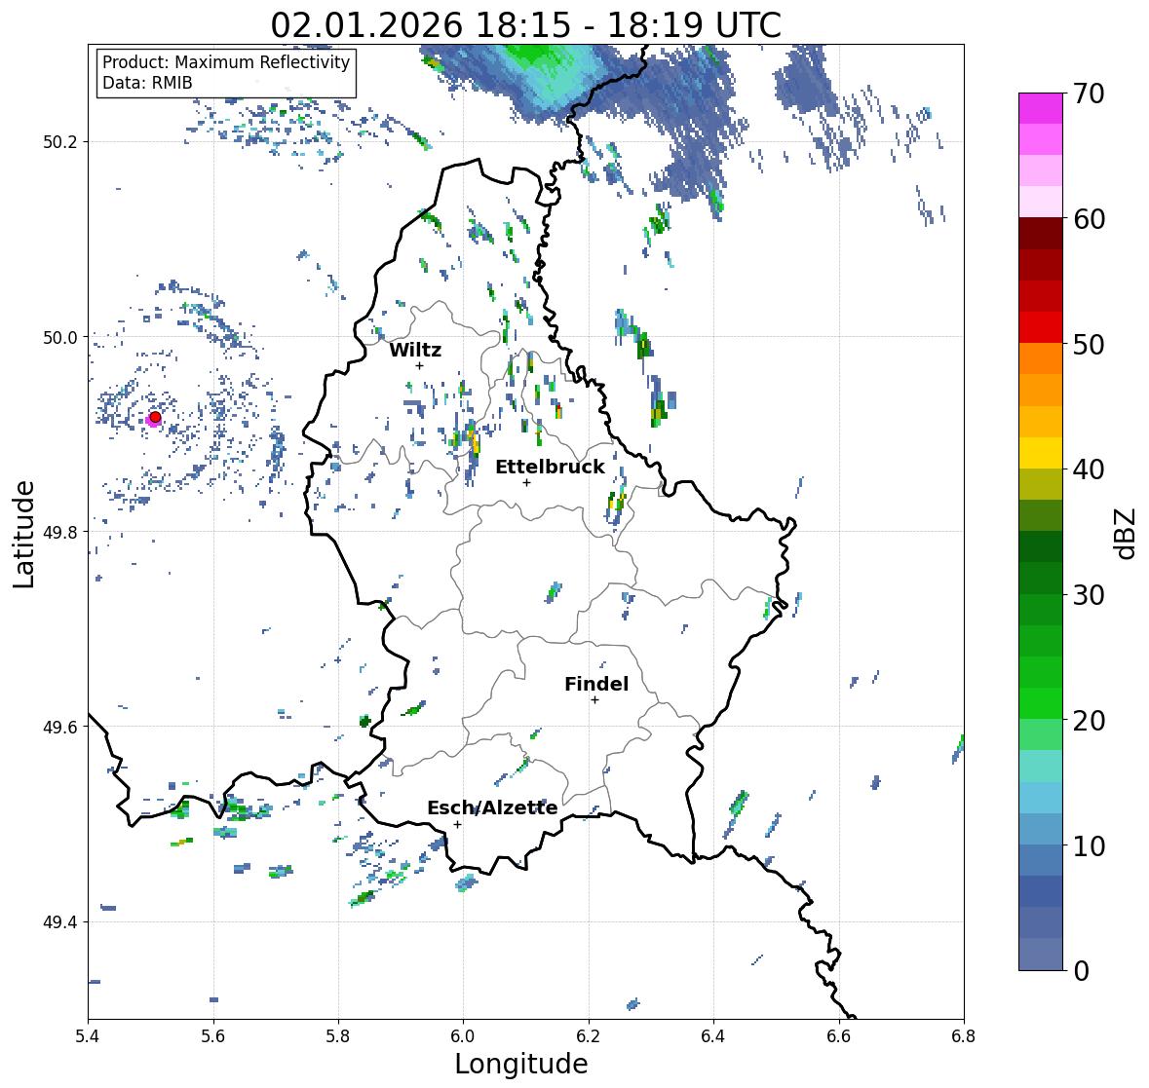This screenshot has height=1088, width=1149.
Task: Click the Latitude axis label
Action: pyautogui.click(x=23, y=534)
